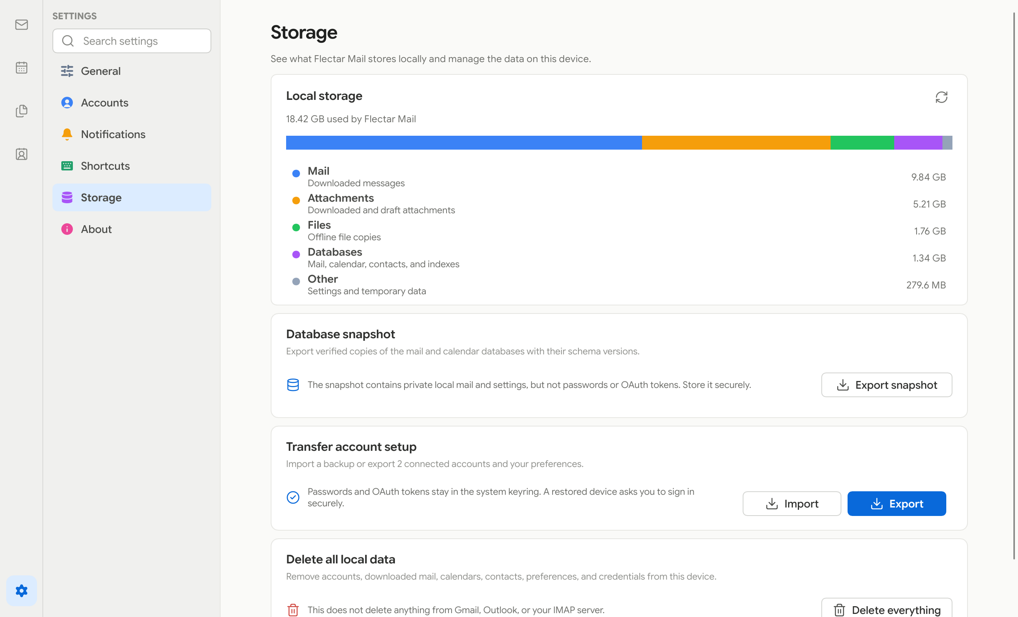Viewport: 1018px width, 617px height.
Task: Click the Export snapshot button
Action: pos(887,385)
